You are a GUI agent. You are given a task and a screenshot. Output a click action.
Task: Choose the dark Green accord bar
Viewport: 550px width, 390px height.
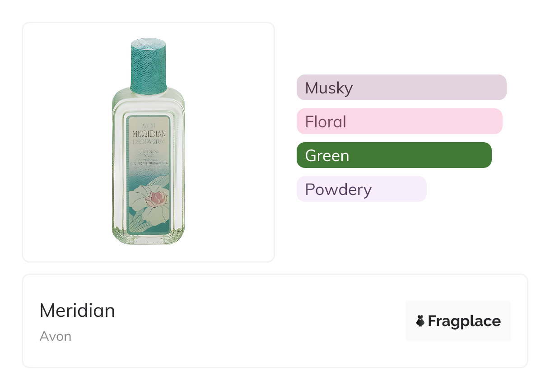pos(394,155)
